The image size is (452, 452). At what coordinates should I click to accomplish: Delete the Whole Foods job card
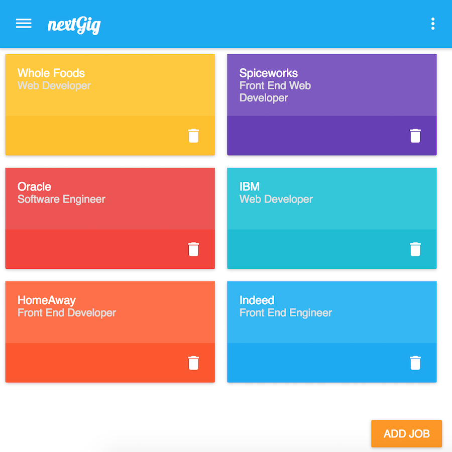coord(193,136)
